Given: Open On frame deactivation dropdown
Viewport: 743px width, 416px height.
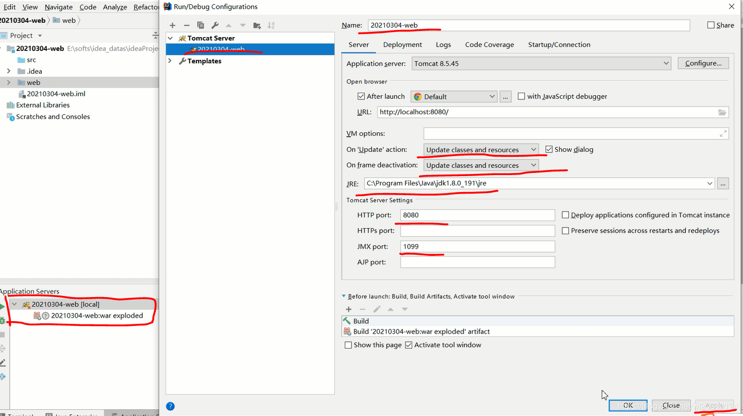Looking at the screenshot, I should point(481,165).
